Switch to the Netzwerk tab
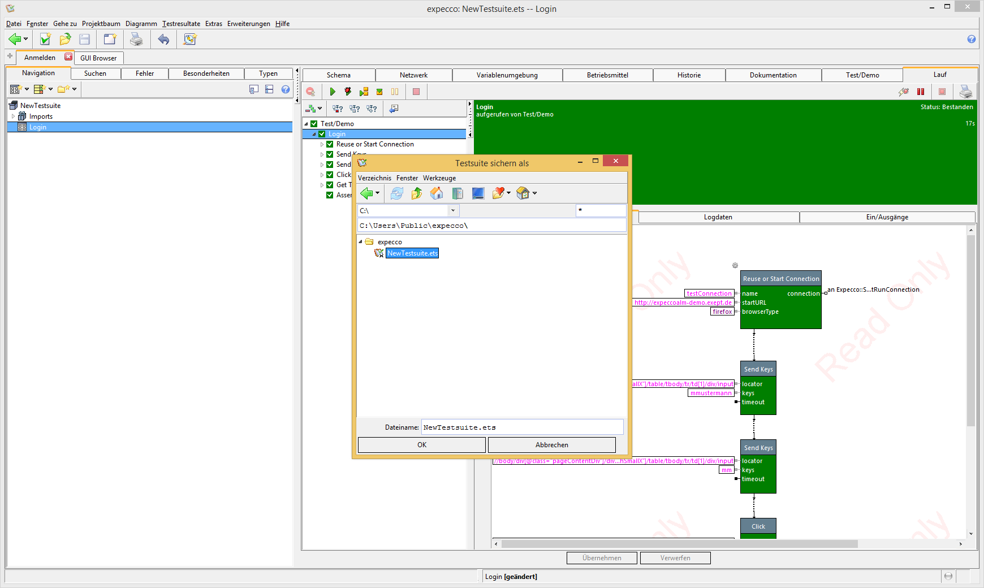 coord(413,75)
